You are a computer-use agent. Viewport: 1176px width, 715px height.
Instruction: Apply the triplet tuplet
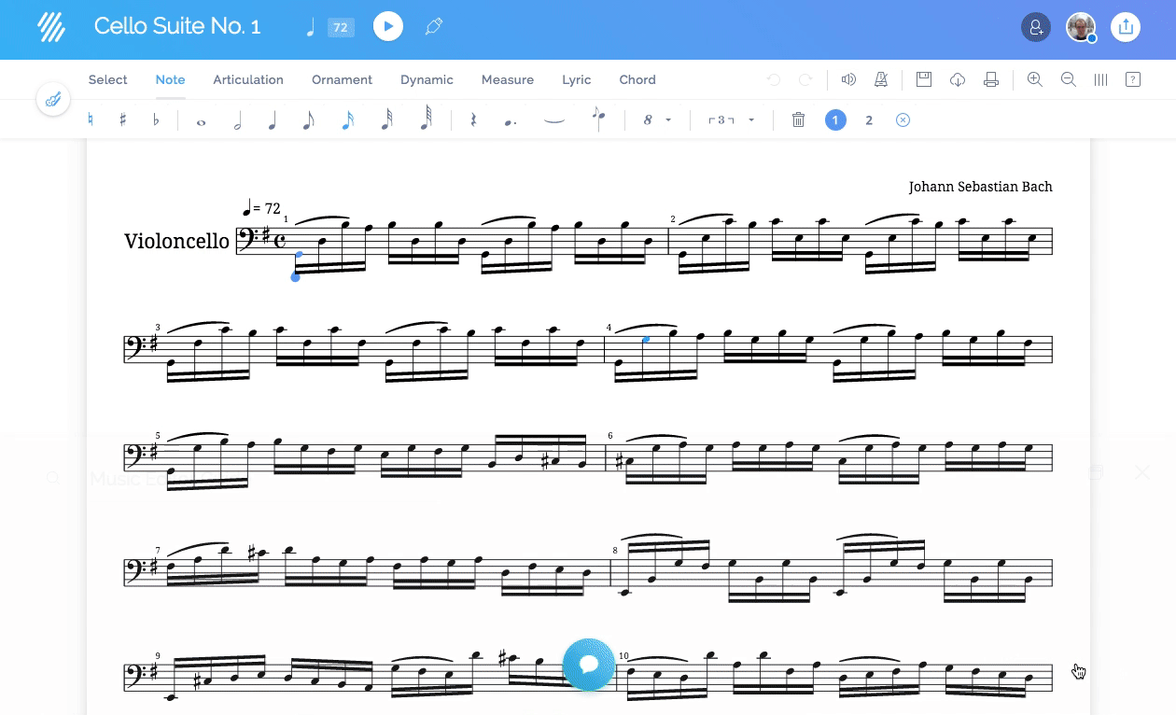pyautogui.click(x=721, y=120)
